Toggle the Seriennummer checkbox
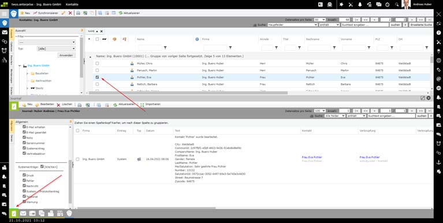This screenshot has height=223, width=443. tap(24, 143)
